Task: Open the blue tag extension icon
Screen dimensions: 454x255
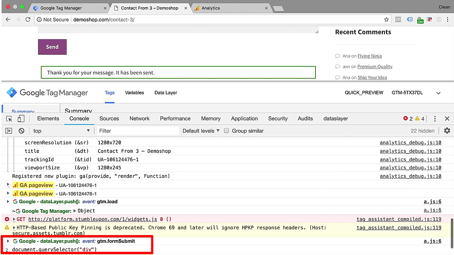Action: pos(409,19)
